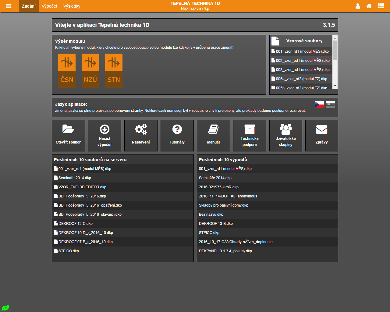Switch language to Czech flag
Screen dimensions: 390x312
click(x=319, y=105)
